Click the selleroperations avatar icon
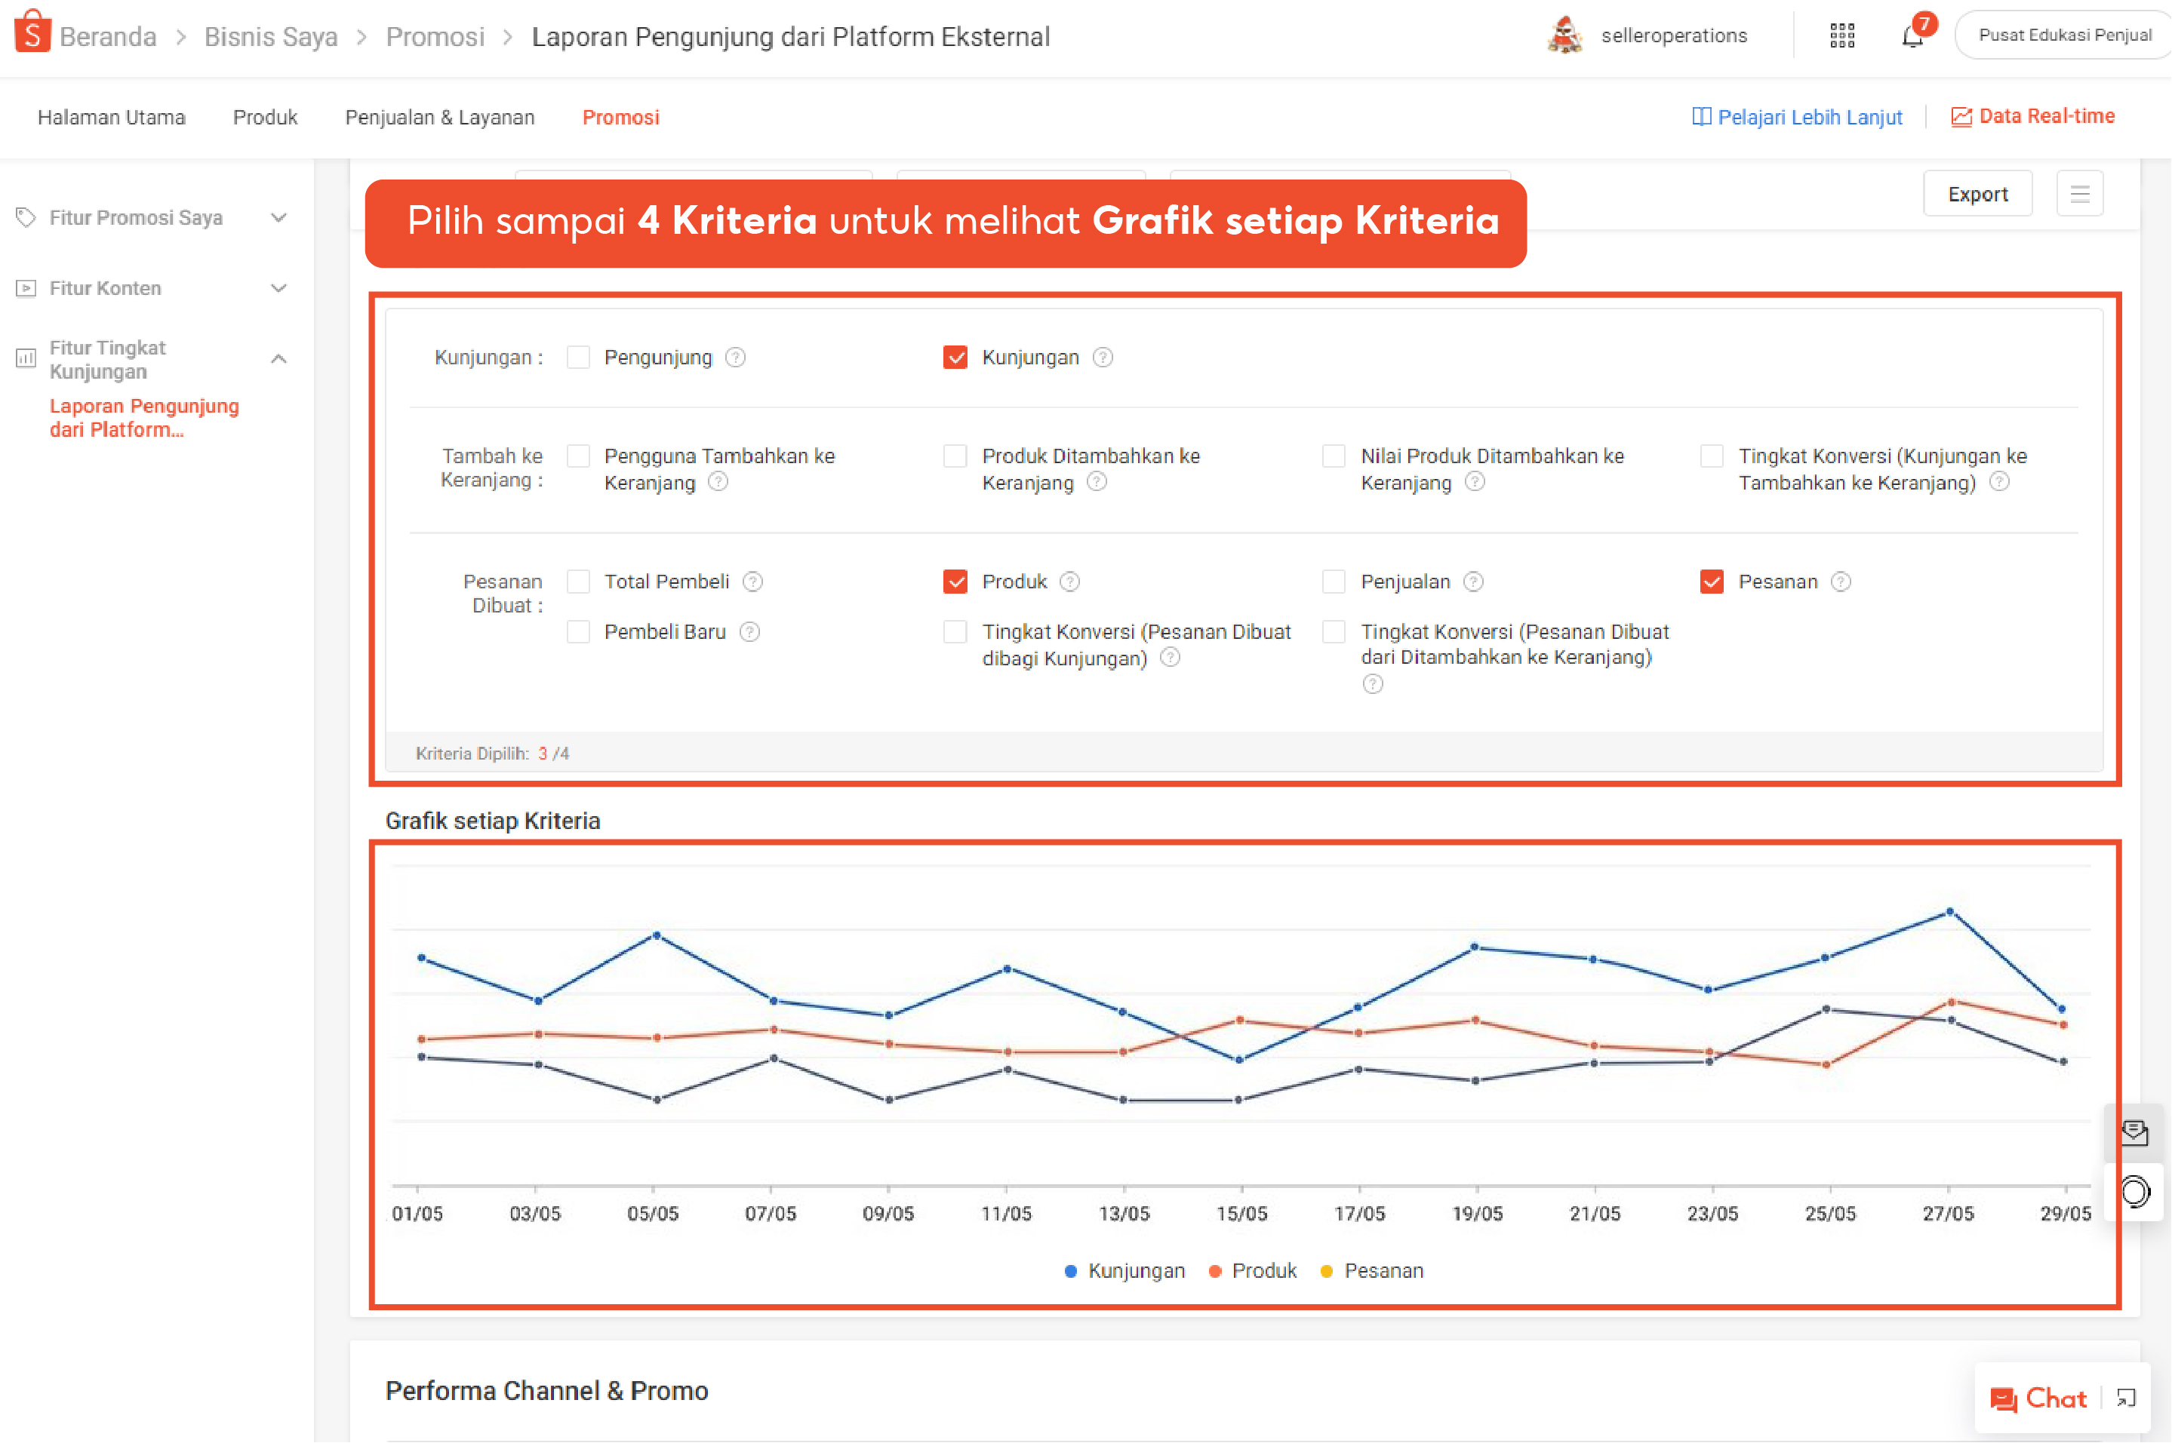The width and height of the screenshot is (2172, 1443). click(x=1564, y=36)
